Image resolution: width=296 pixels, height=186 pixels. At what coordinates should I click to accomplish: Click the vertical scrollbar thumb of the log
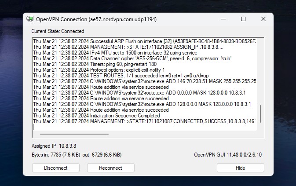coord(260,114)
